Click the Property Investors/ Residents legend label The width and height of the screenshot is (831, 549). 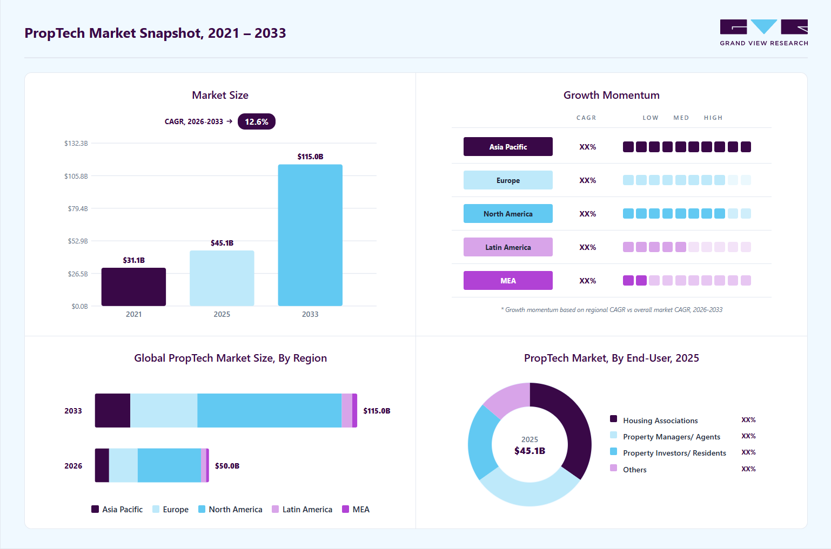674,453
